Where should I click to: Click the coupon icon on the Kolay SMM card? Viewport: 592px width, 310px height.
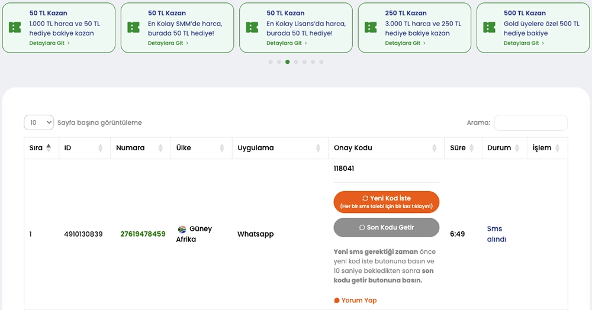133,27
